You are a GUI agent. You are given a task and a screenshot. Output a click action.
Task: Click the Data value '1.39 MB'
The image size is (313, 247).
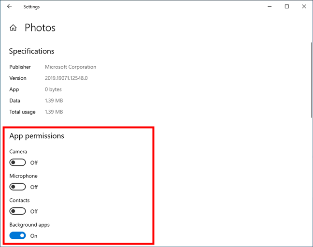[x=54, y=101]
